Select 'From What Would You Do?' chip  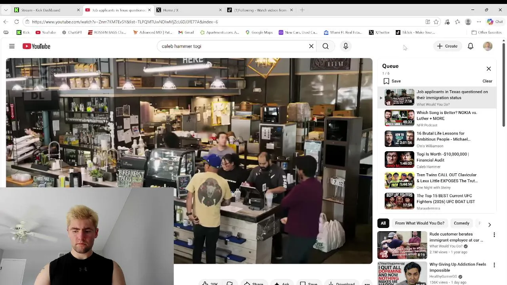pos(420,223)
